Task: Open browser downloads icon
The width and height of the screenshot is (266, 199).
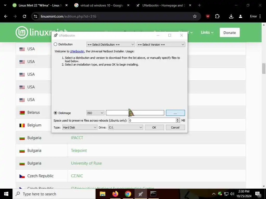Action: tap(231, 16)
